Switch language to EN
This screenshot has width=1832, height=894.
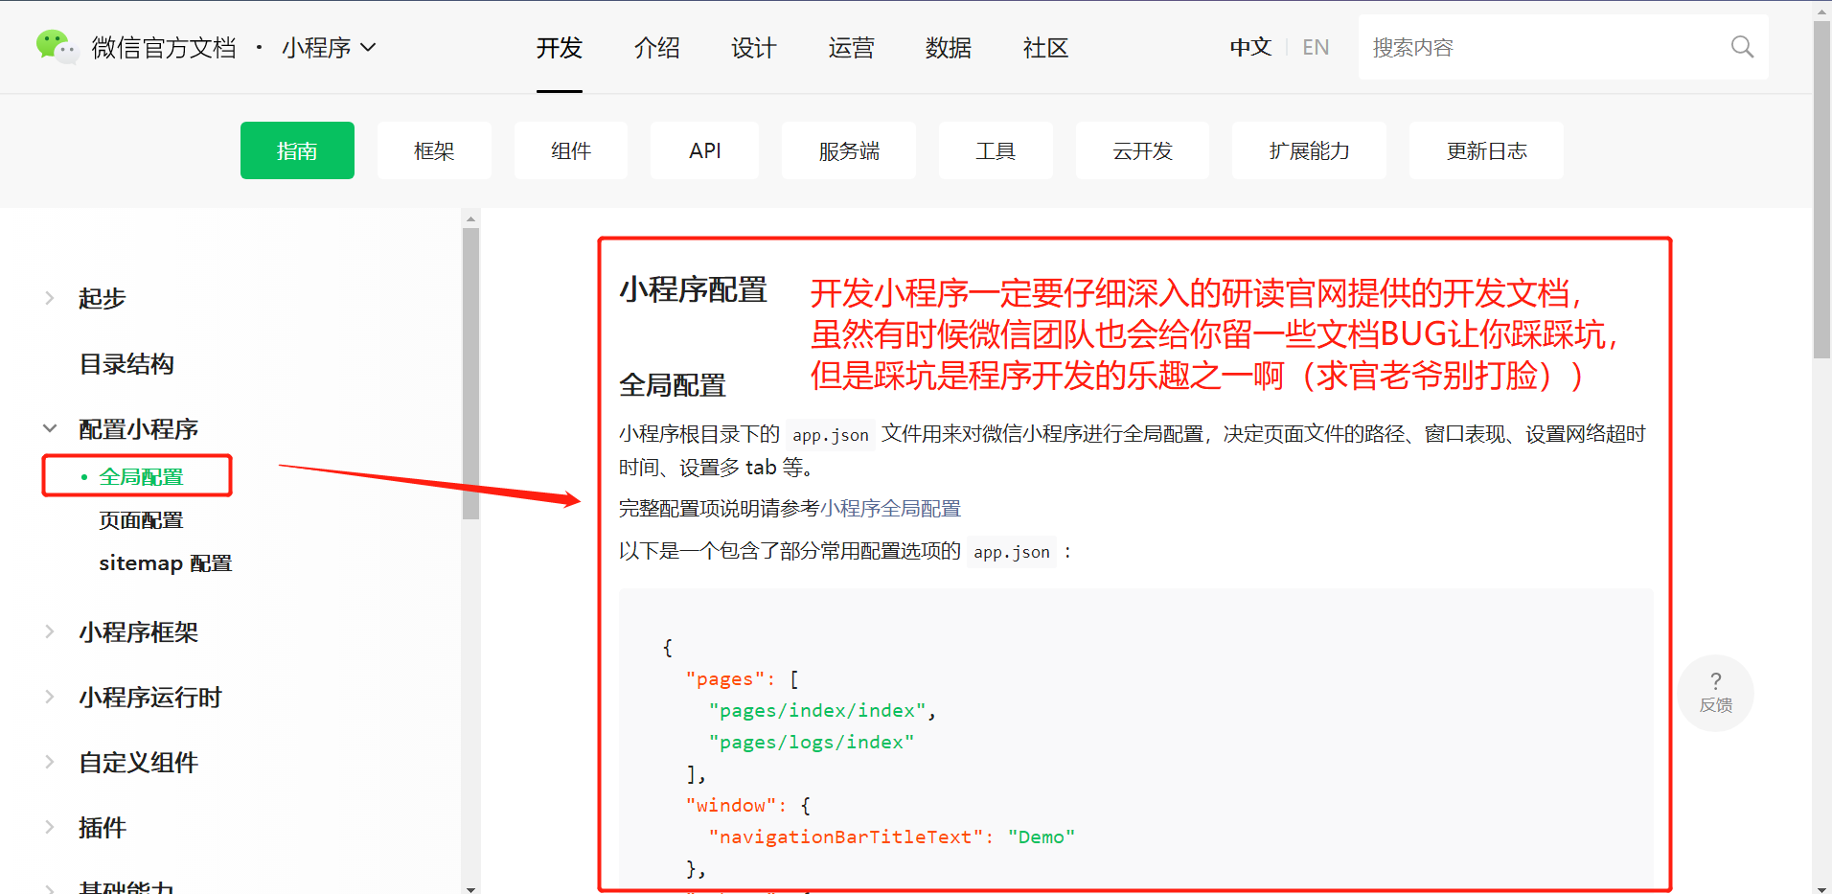click(1316, 47)
